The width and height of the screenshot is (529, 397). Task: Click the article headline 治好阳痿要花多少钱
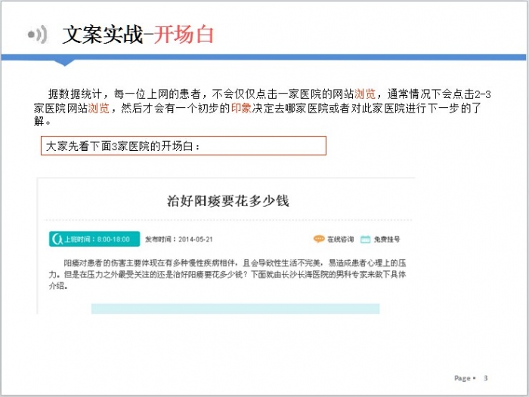227,201
